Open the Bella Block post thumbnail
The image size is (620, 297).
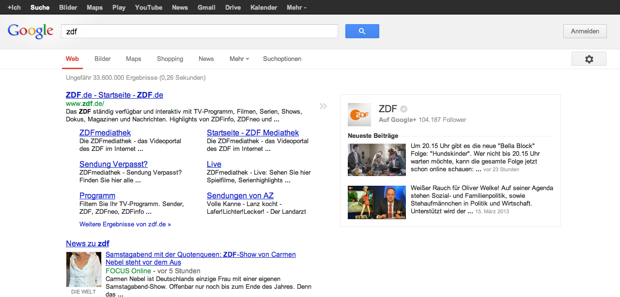tap(376, 160)
